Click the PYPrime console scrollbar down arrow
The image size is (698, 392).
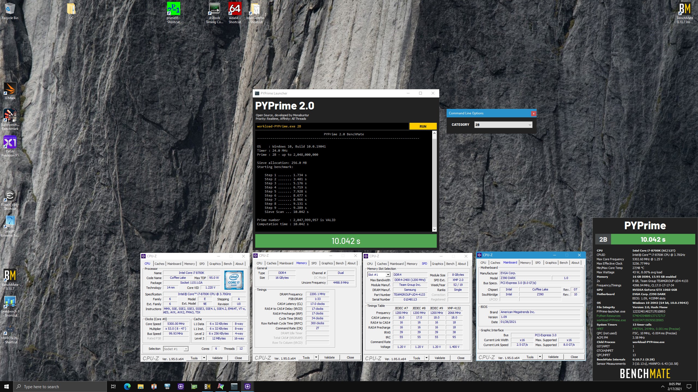click(434, 229)
